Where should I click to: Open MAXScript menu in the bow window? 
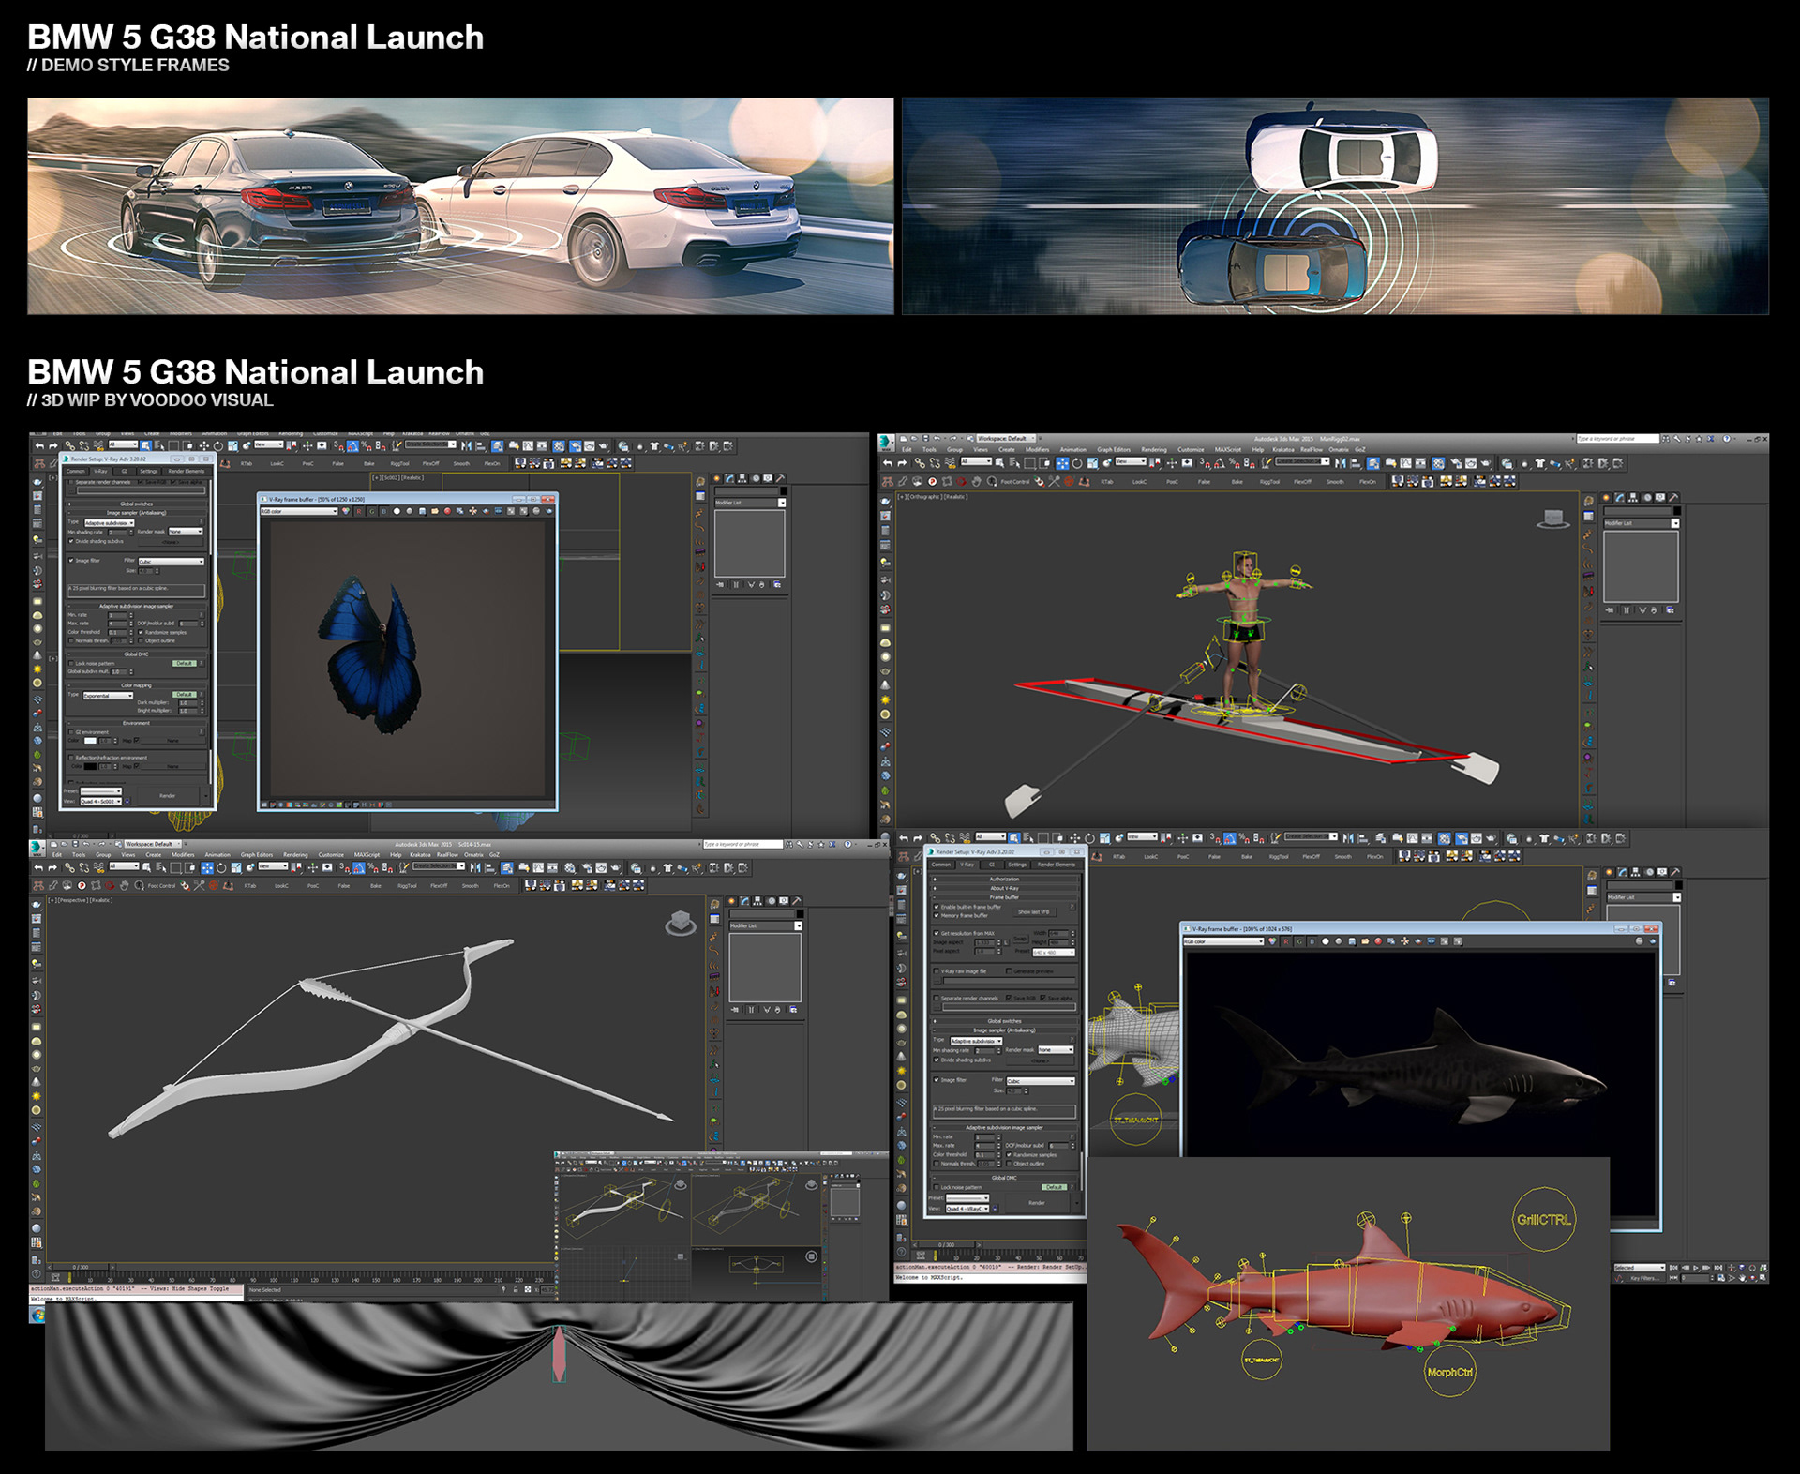pyautogui.click(x=367, y=855)
